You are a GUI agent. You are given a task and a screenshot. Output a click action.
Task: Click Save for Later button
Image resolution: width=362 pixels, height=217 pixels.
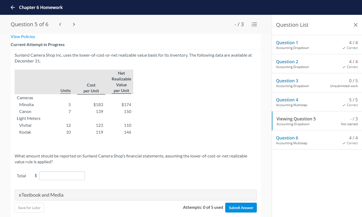click(29, 208)
